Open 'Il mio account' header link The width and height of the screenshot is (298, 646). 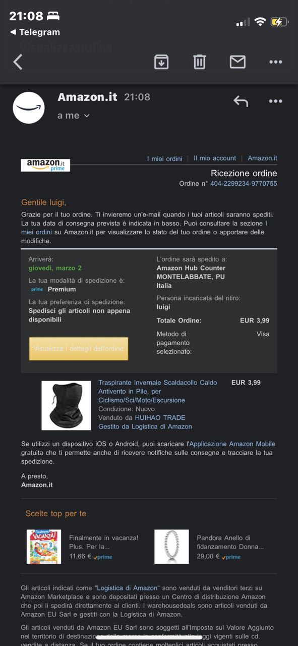tap(215, 158)
